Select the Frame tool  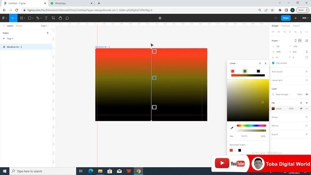coord(21,18)
